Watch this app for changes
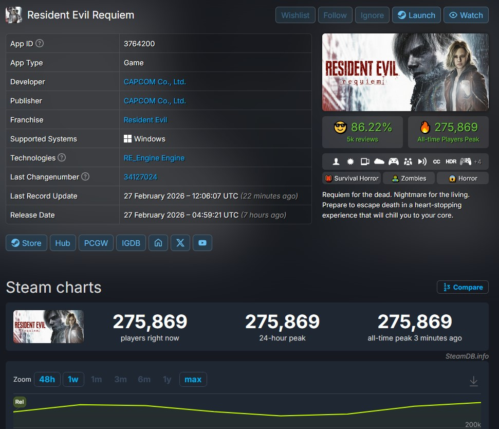Image resolution: width=499 pixels, height=429 pixels. pos(466,15)
